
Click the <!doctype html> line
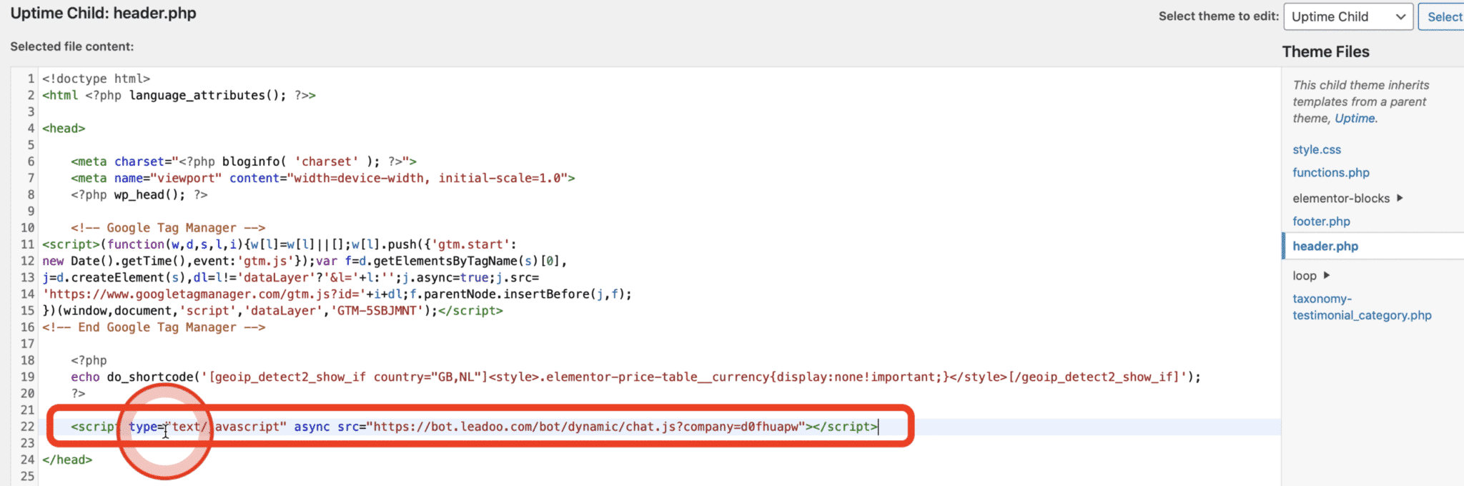click(x=96, y=79)
